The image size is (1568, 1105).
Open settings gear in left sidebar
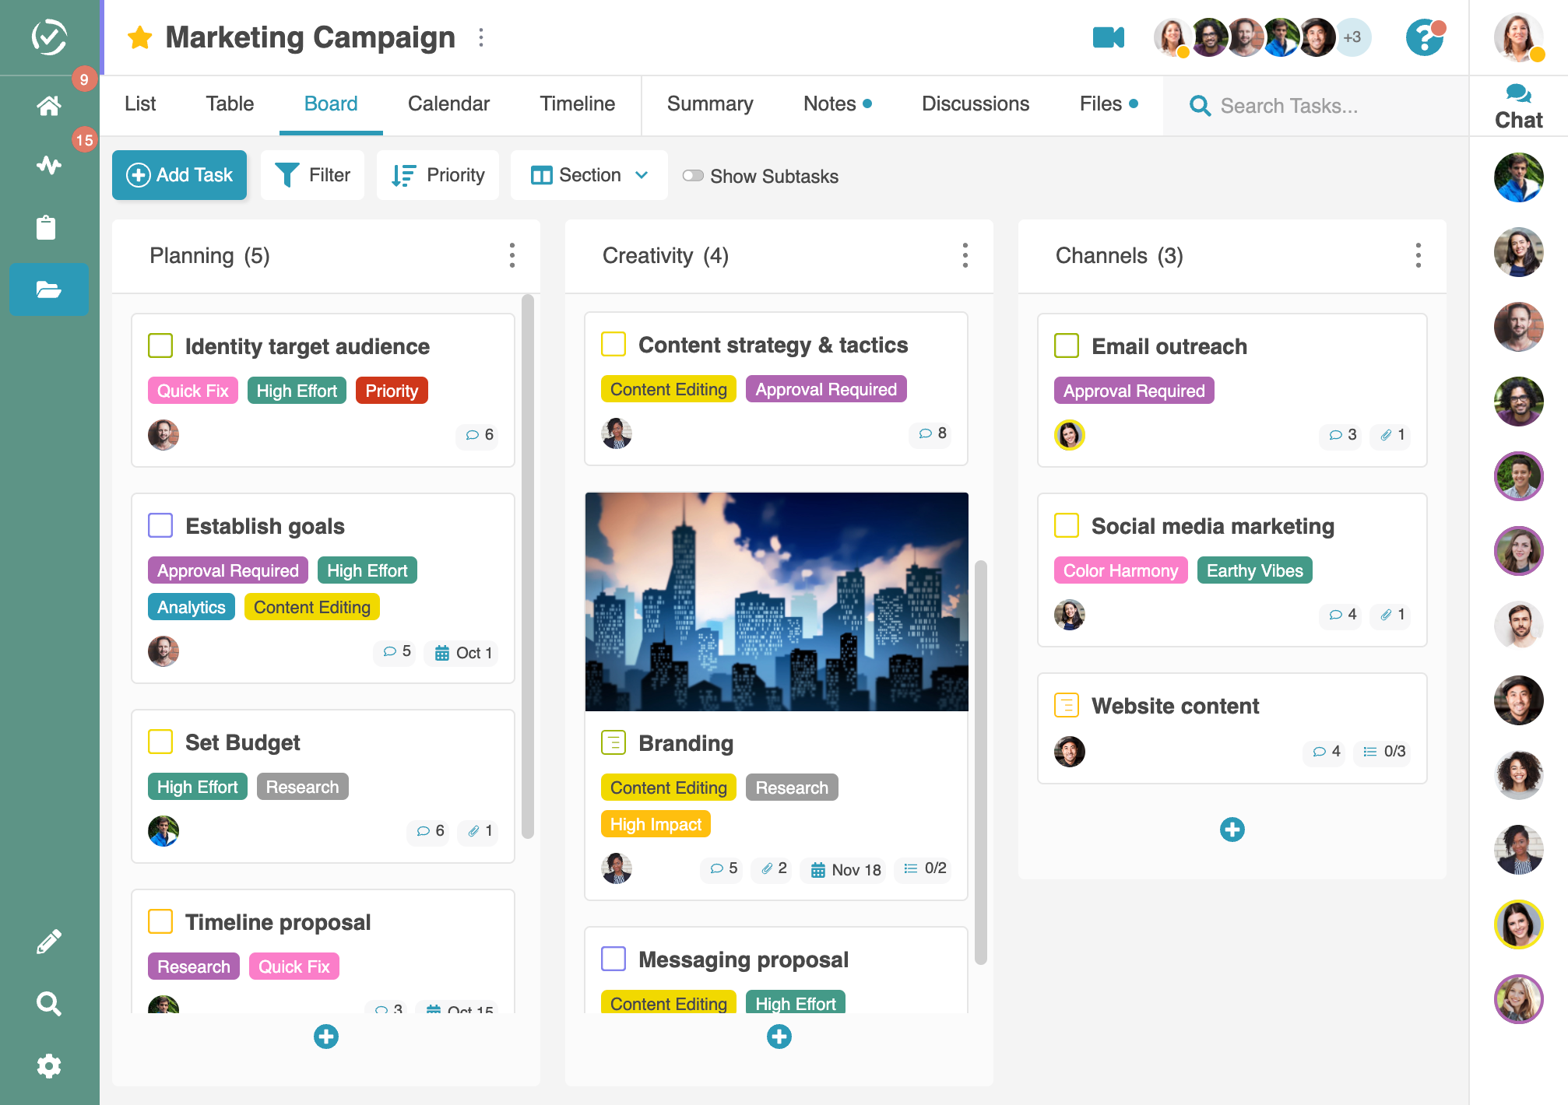pyautogui.click(x=49, y=1065)
